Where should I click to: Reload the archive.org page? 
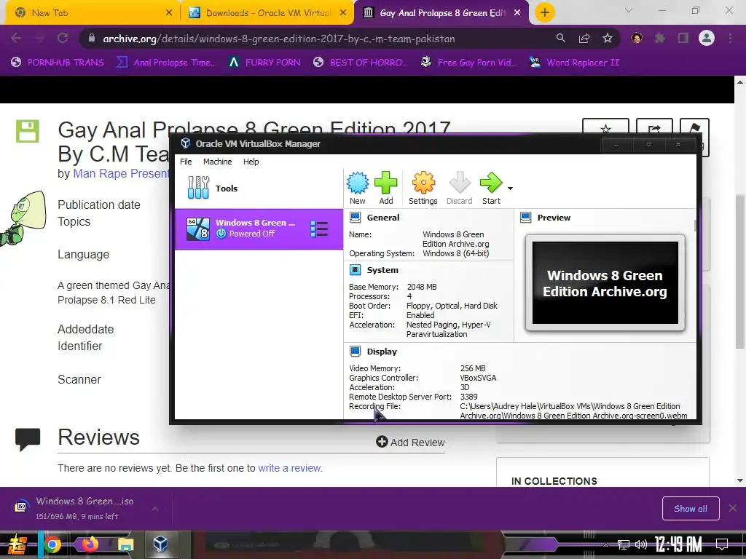click(x=63, y=39)
